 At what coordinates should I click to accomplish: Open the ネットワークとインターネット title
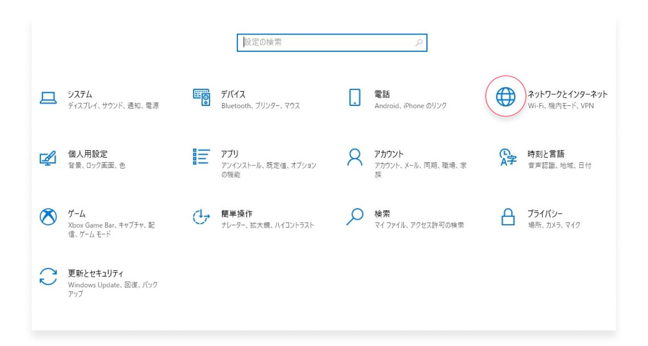568,94
